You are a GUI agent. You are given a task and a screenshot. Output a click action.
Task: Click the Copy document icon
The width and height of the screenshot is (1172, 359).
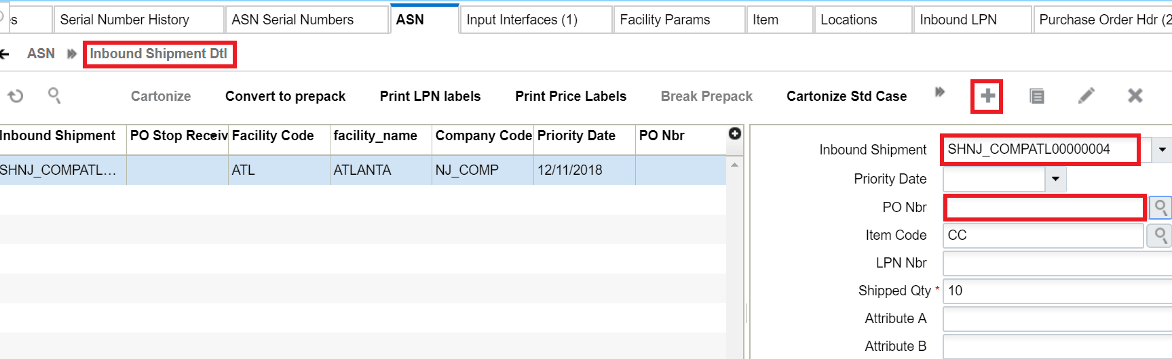click(x=1036, y=96)
